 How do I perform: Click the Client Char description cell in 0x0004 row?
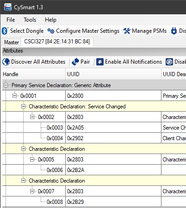[174, 138]
